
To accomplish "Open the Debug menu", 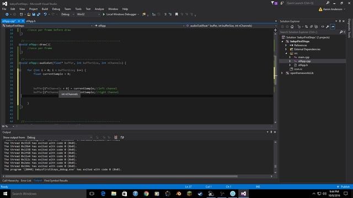I will coord(56,9).
